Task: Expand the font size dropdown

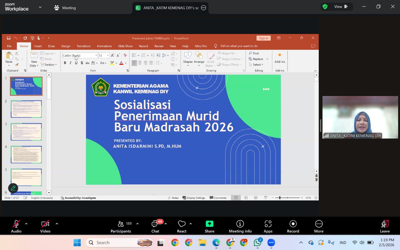Action: [107, 55]
